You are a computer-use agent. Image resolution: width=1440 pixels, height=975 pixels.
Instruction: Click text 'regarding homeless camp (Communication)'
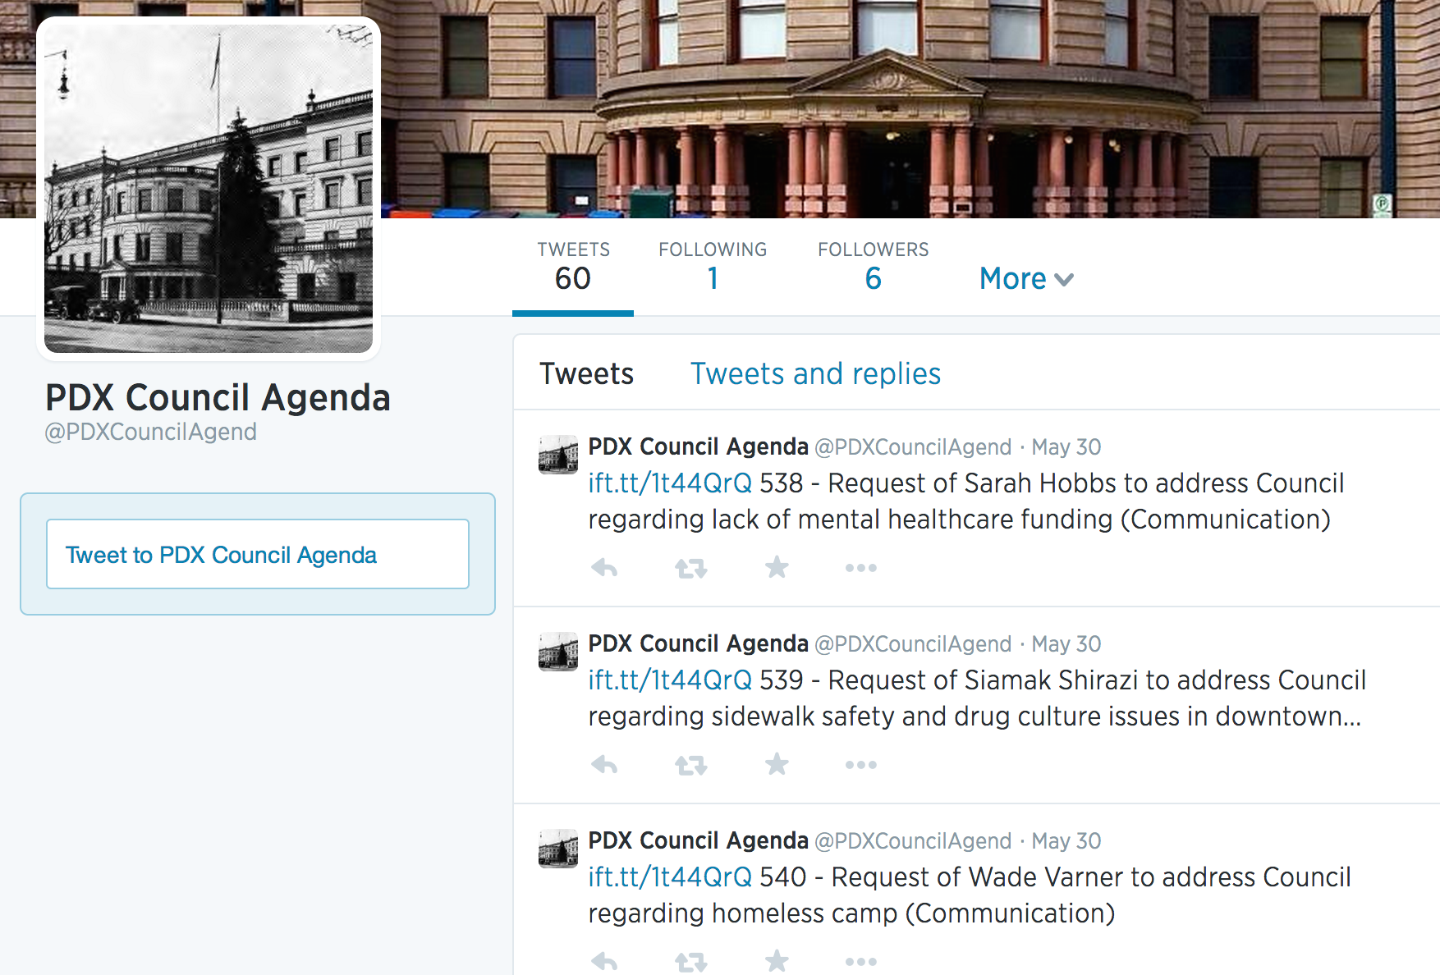[x=851, y=913]
